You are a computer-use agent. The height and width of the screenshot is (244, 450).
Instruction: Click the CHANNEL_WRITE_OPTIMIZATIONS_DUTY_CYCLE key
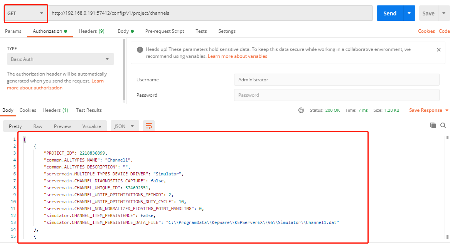point(109,202)
